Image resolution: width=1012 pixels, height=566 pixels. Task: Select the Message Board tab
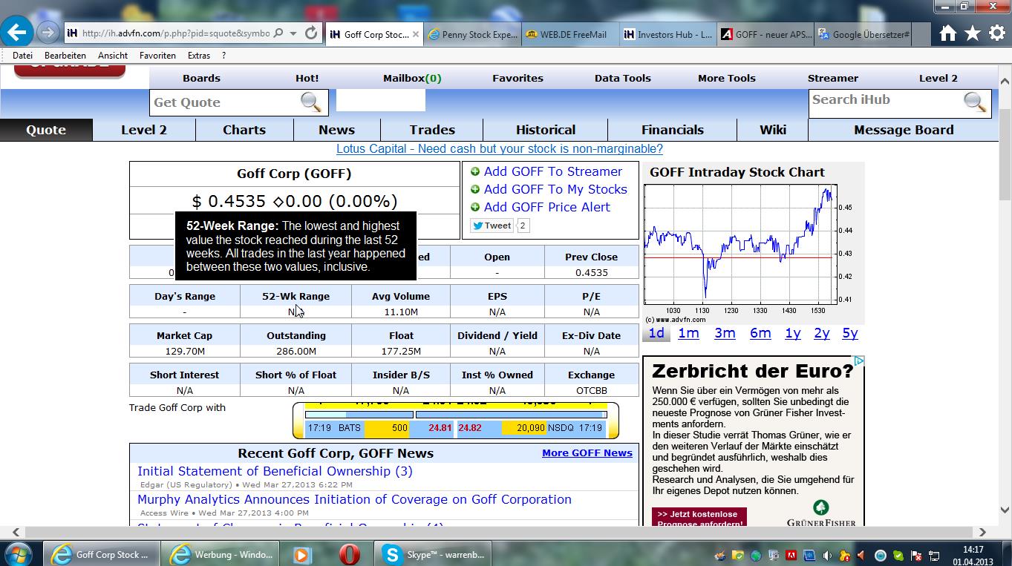[904, 130]
